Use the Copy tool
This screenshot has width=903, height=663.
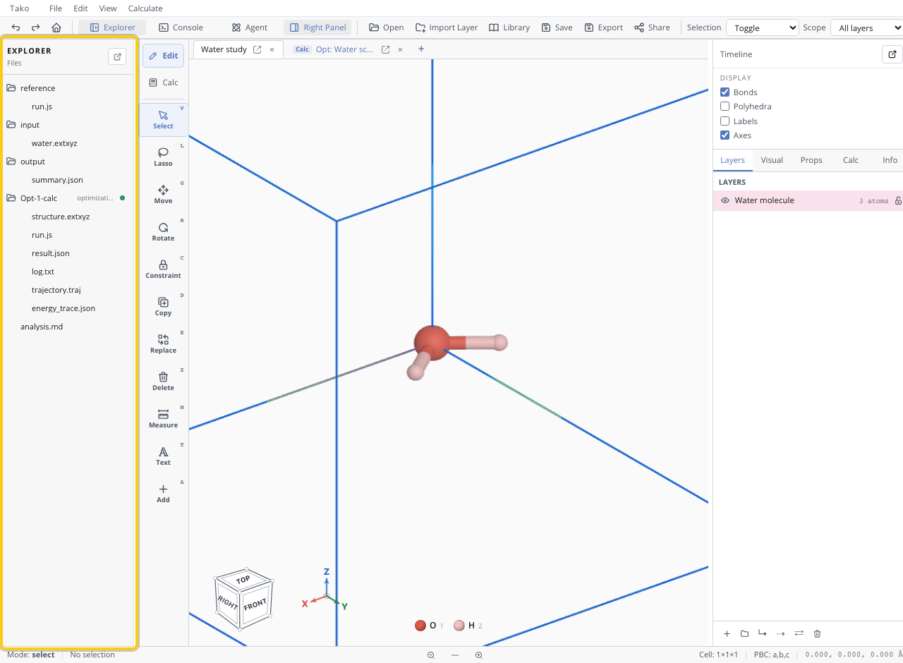click(x=163, y=306)
